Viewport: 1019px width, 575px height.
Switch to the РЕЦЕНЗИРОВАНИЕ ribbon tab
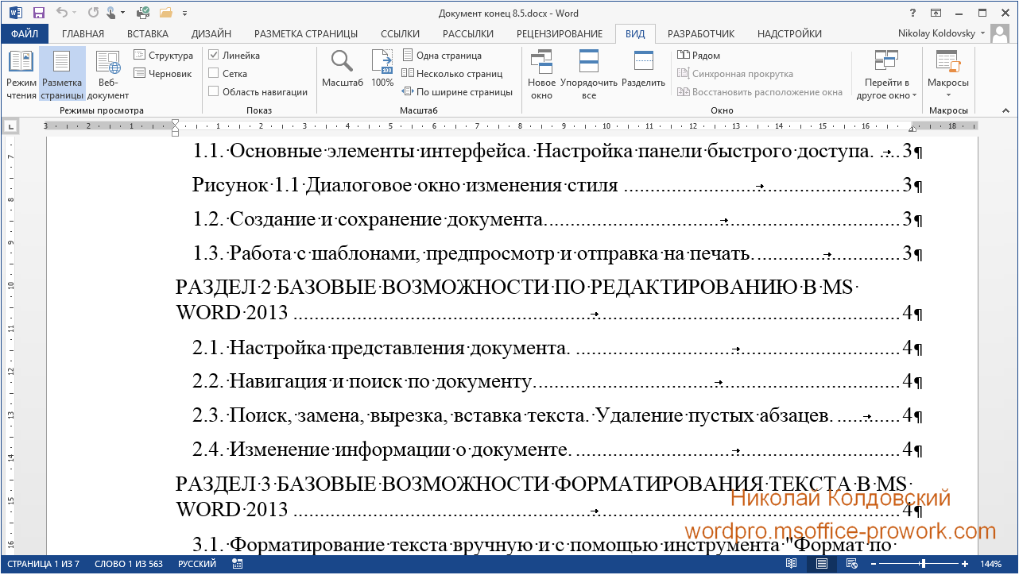pyautogui.click(x=560, y=33)
